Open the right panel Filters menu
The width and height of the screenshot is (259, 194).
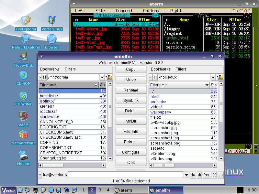(181, 69)
